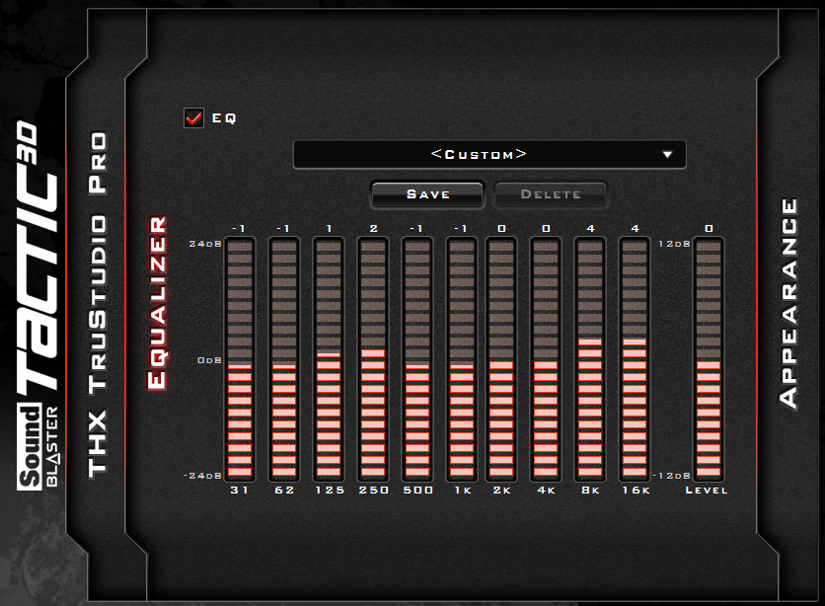This screenshot has width=825, height=606.
Task: Click the 125 frequency label
Action: pyautogui.click(x=330, y=491)
